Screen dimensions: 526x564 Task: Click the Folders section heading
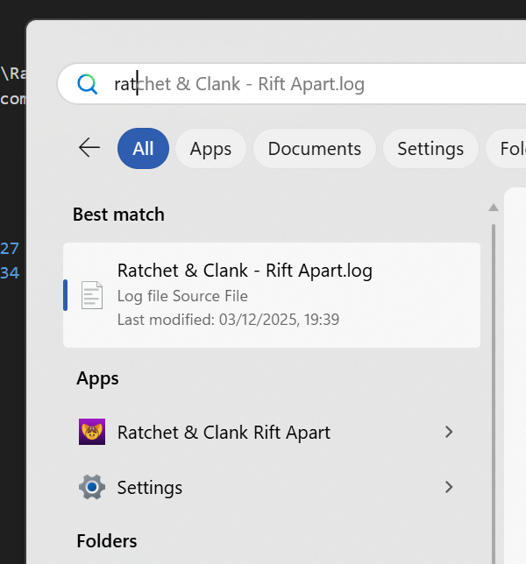pos(107,541)
